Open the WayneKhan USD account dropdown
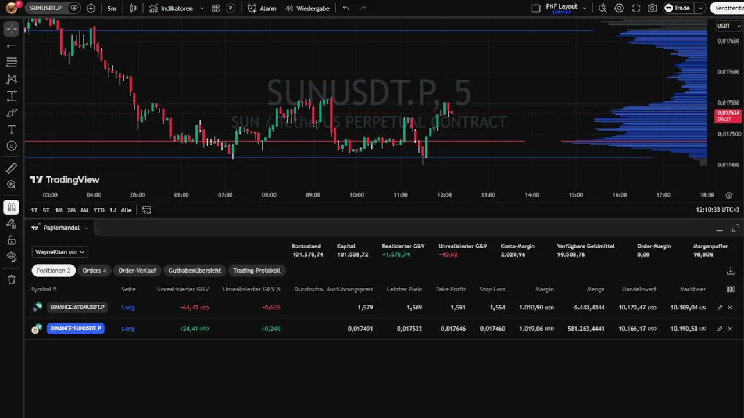 coord(60,252)
